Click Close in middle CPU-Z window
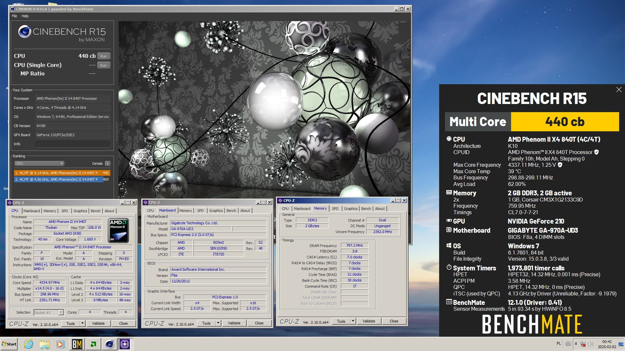This screenshot has width=625, height=351. (x=259, y=323)
